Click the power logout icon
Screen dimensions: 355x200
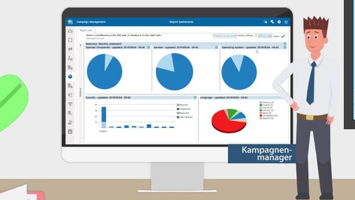click(x=286, y=22)
